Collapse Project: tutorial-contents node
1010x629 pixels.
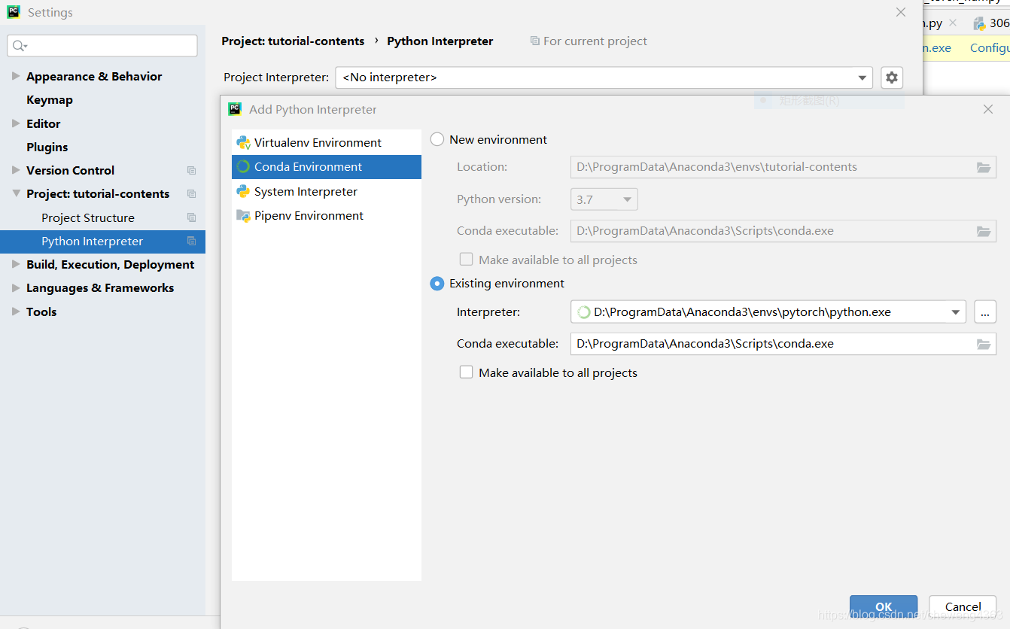pyautogui.click(x=16, y=193)
